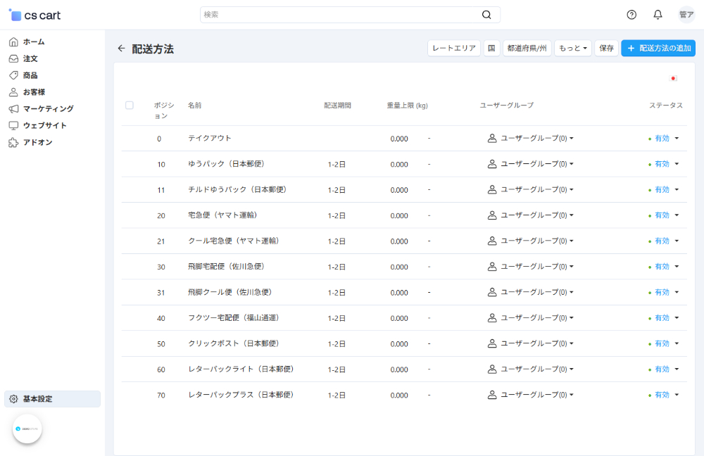Click the back arrow beside 配送方法 heading
Screen dimensions: 704x456
coord(121,48)
